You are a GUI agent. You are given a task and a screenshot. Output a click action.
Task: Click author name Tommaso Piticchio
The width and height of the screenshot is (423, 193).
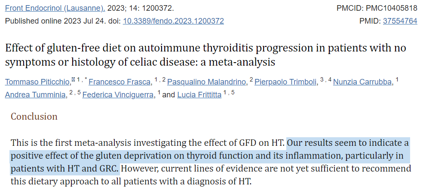38,82
